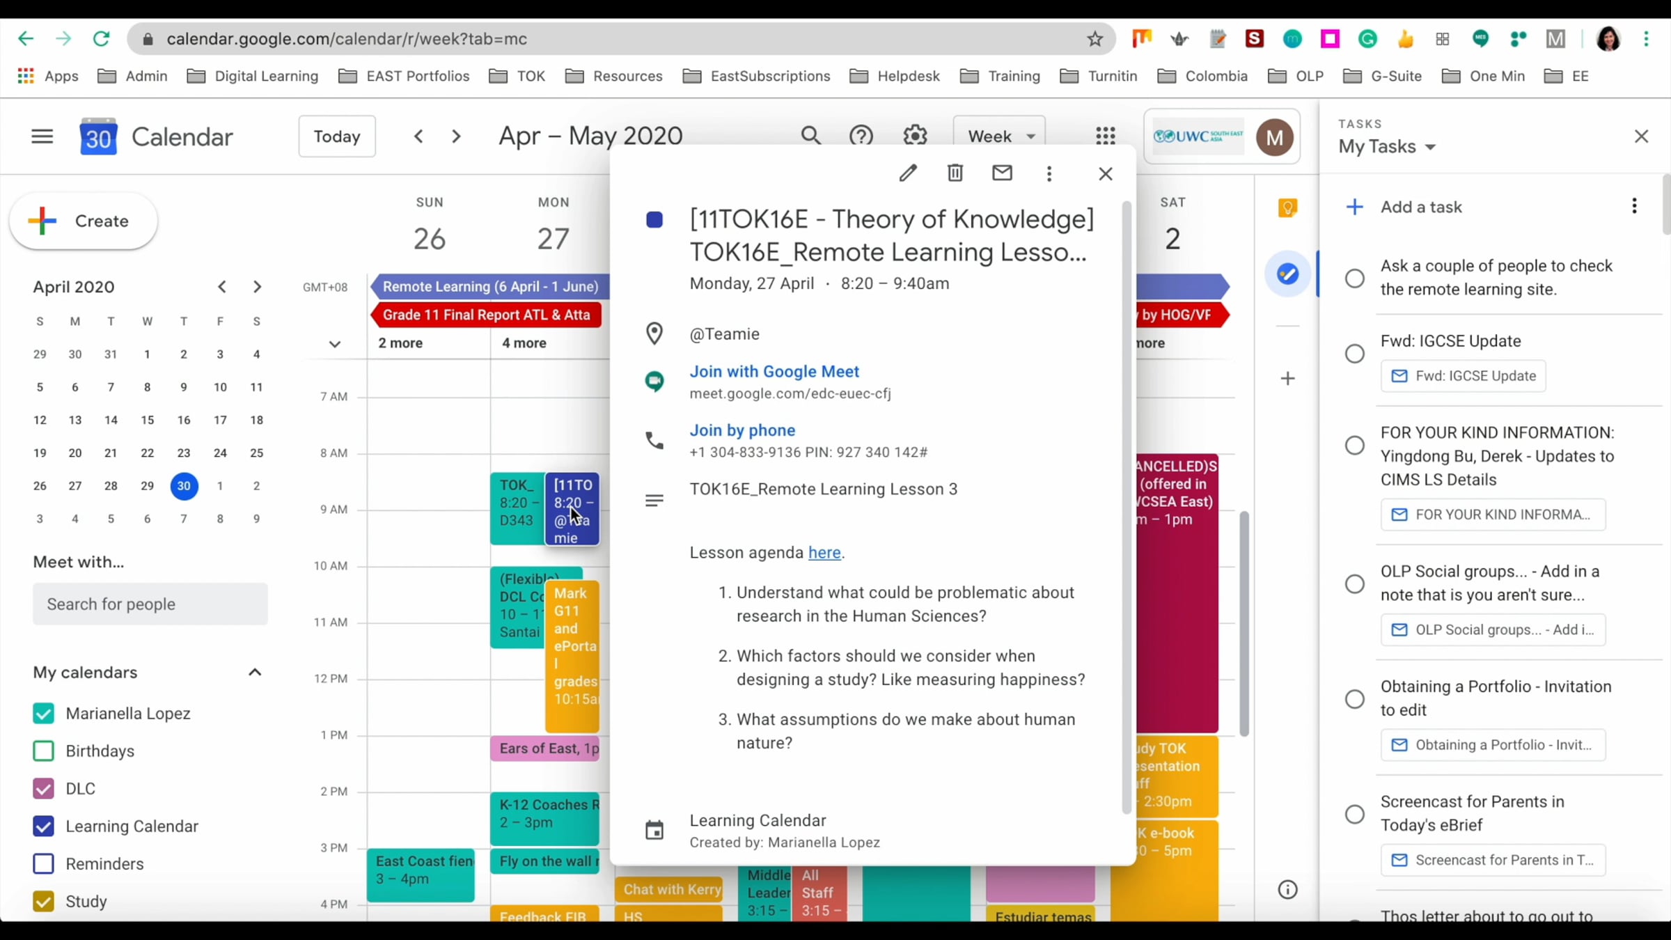
Task: Open the TOK bookmarks folder
Action: [x=517, y=76]
